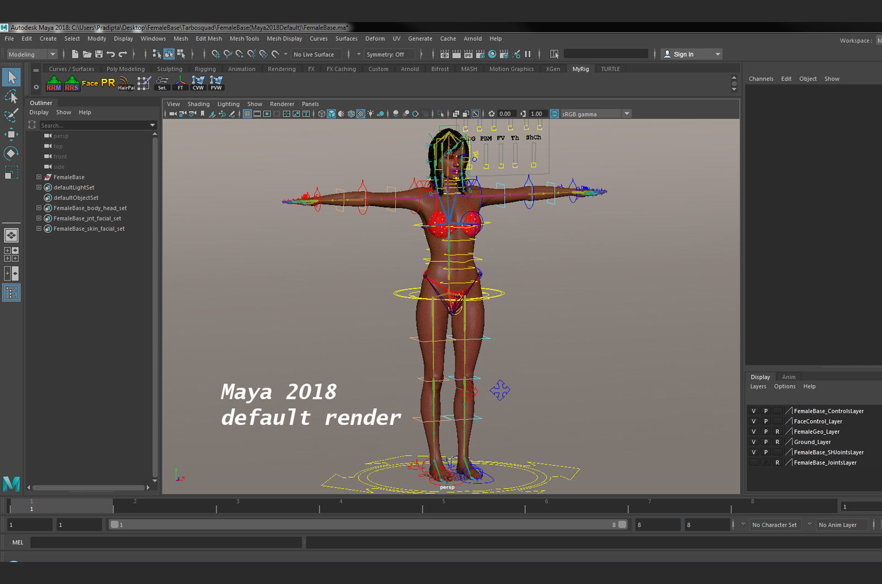Click the Undo arrow icon
The height and width of the screenshot is (584, 882).
click(x=111, y=54)
